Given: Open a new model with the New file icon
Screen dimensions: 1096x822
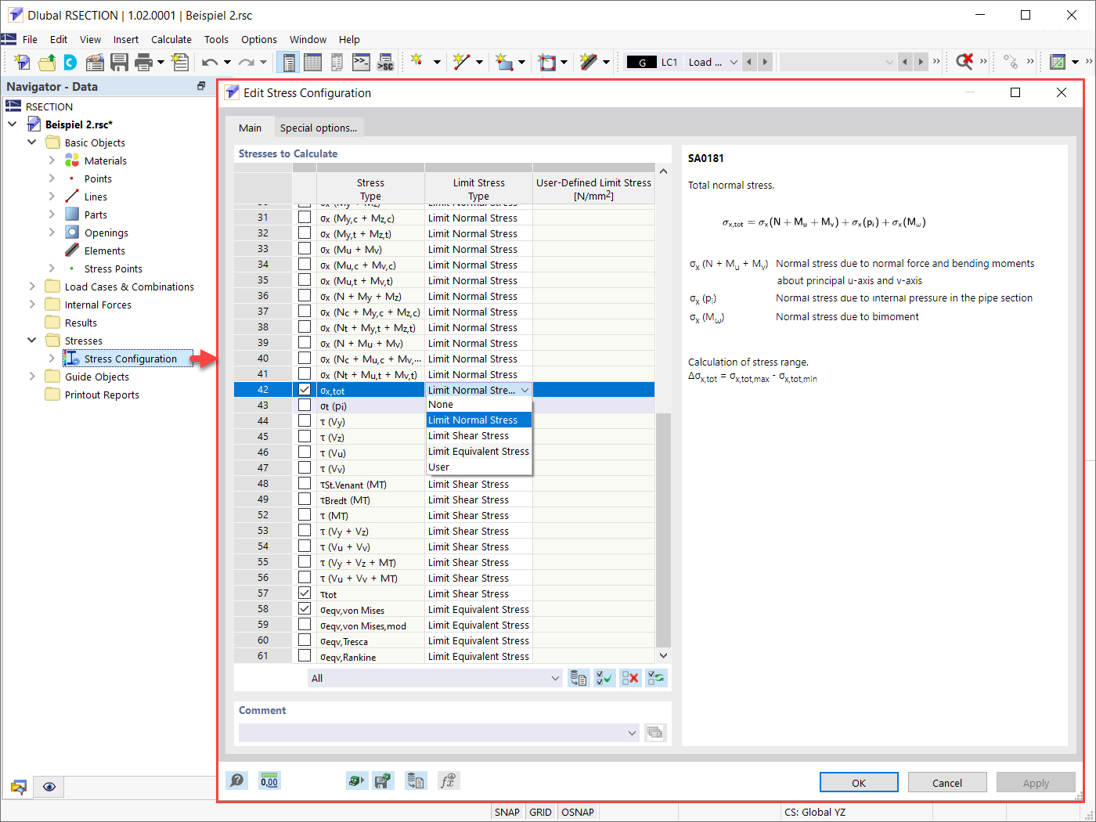Looking at the screenshot, I should coord(21,62).
